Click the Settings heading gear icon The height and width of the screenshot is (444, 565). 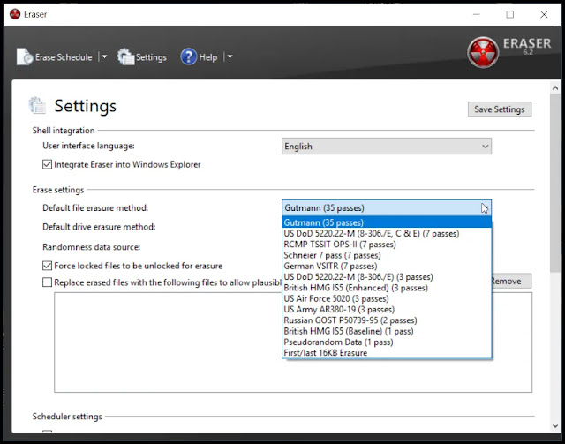coord(37,106)
